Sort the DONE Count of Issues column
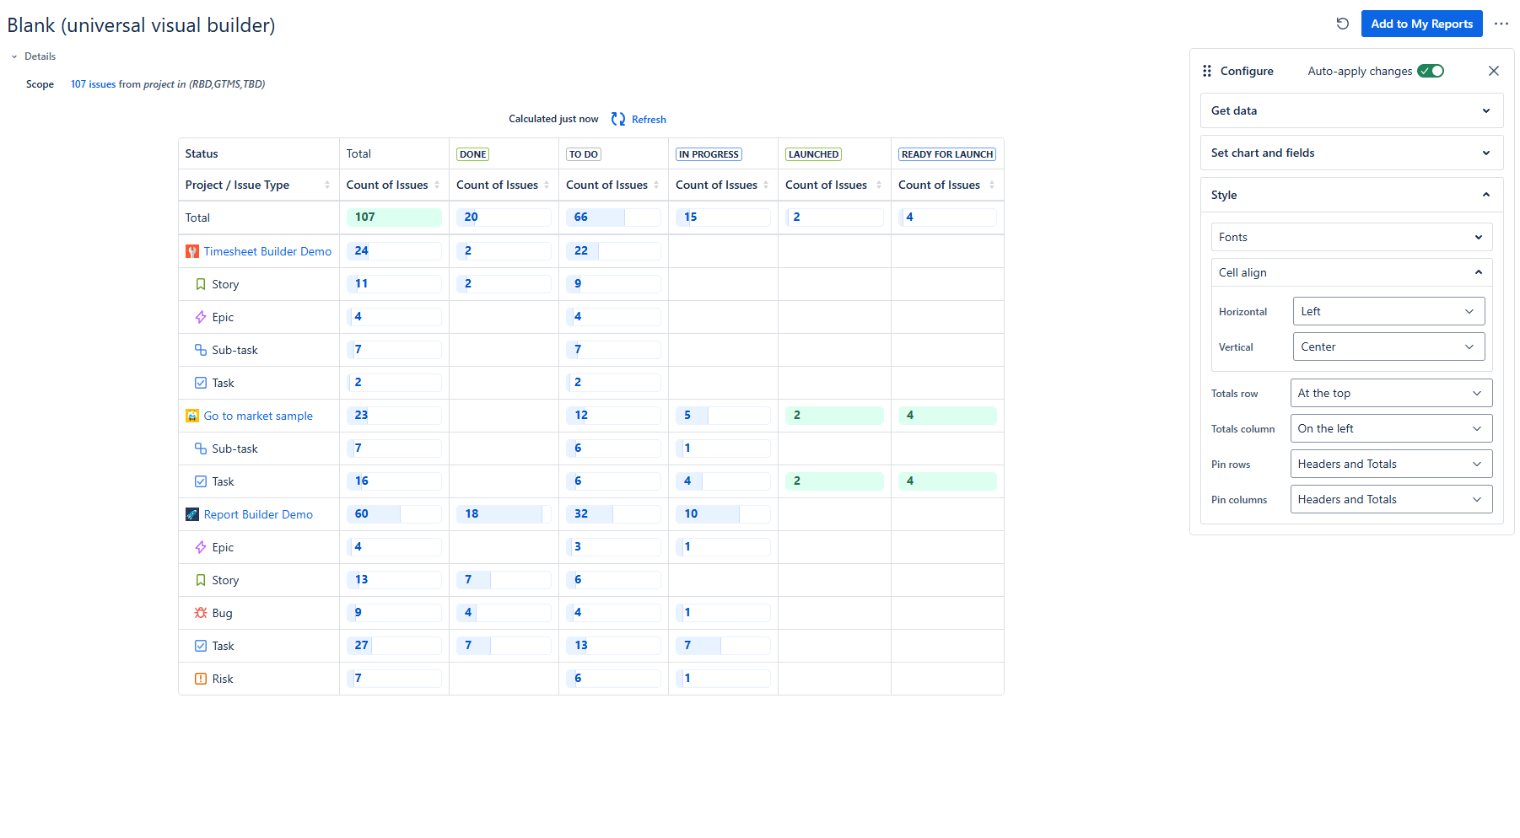 (547, 185)
